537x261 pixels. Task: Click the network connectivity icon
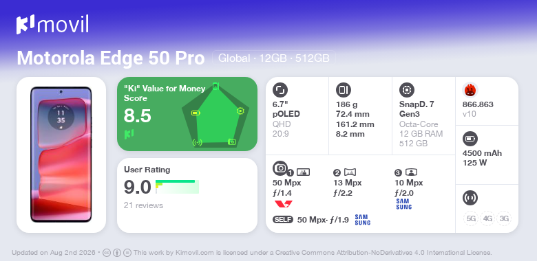coord(470,198)
